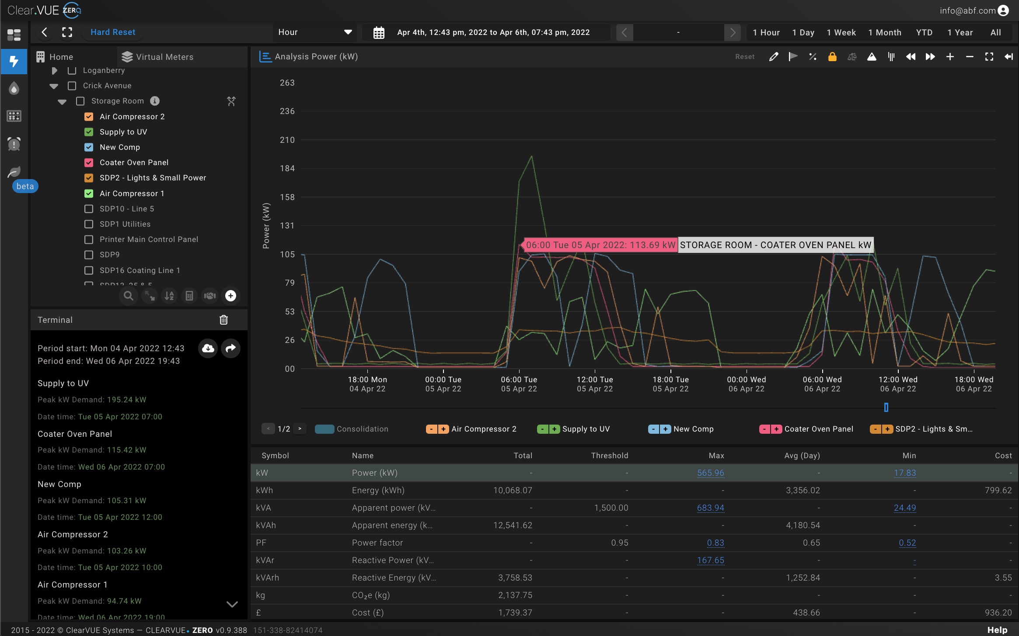This screenshot has height=636, width=1019.
Task: Uncheck the Coater Oven Panel checkbox
Action: (x=89, y=162)
